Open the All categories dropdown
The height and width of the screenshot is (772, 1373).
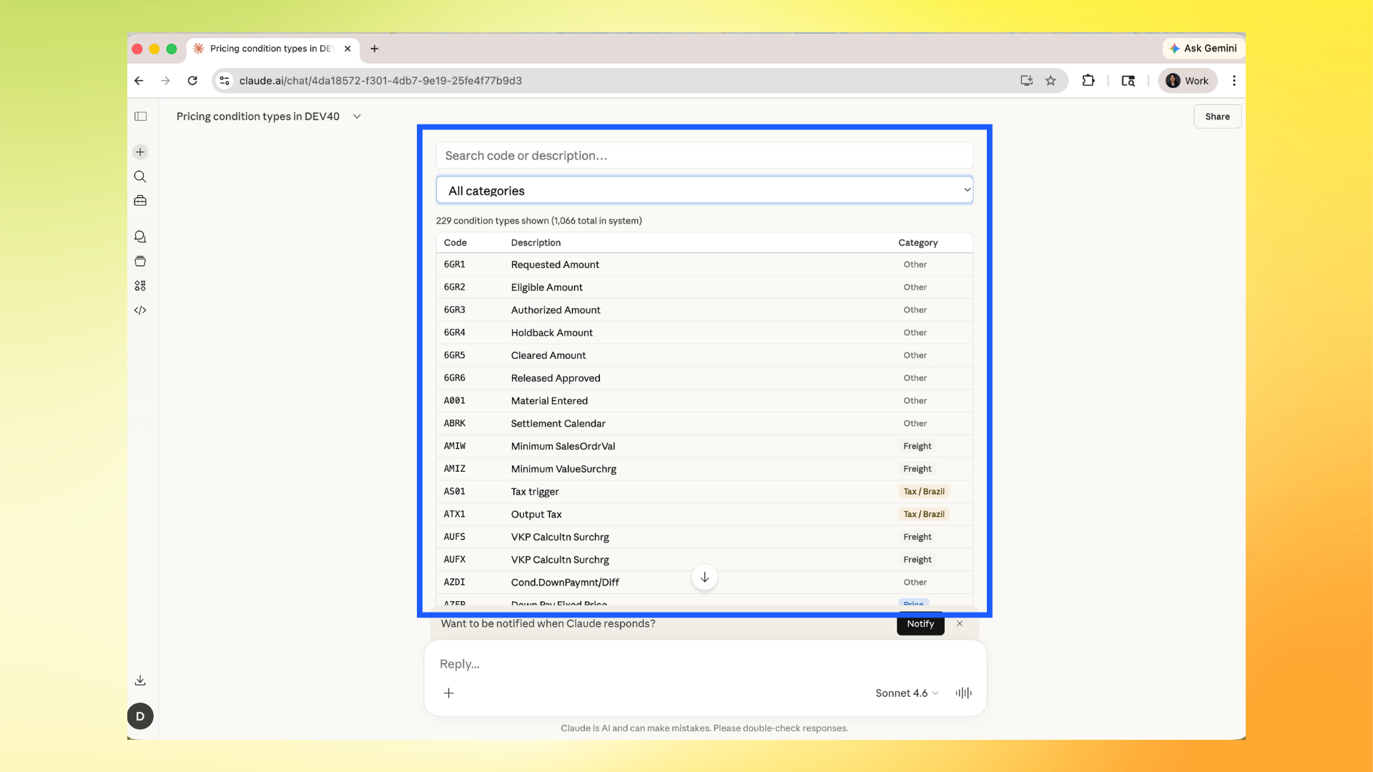point(704,189)
